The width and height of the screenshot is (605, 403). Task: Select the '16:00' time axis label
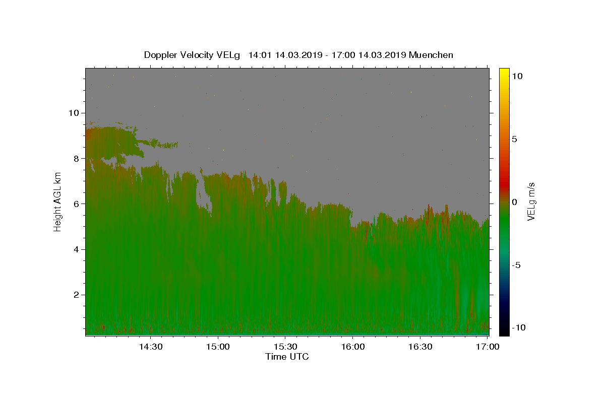click(352, 347)
